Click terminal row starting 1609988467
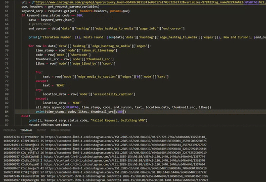 [x=105, y=168]
